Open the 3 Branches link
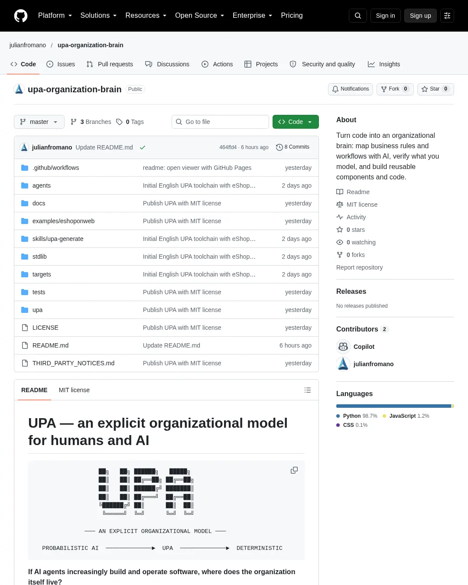This screenshot has height=585, width=468. point(91,122)
